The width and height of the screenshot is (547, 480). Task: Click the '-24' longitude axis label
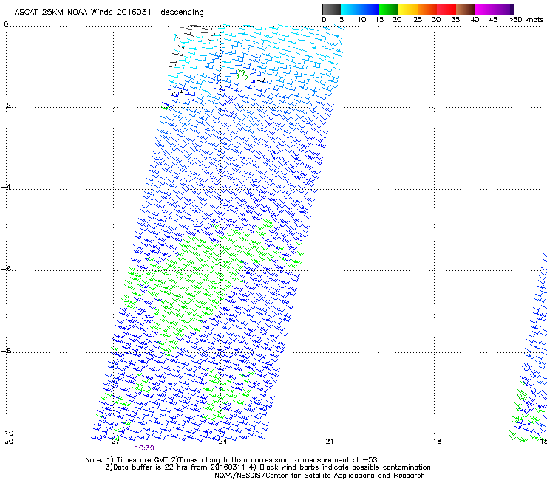[220, 442]
